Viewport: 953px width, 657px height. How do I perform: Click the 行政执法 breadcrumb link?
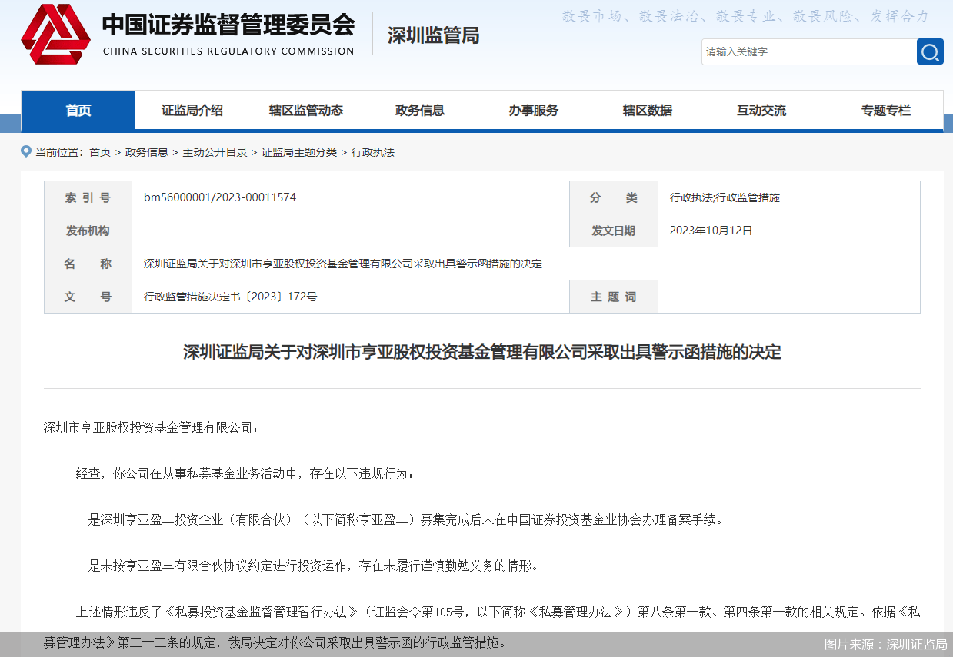(373, 152)
